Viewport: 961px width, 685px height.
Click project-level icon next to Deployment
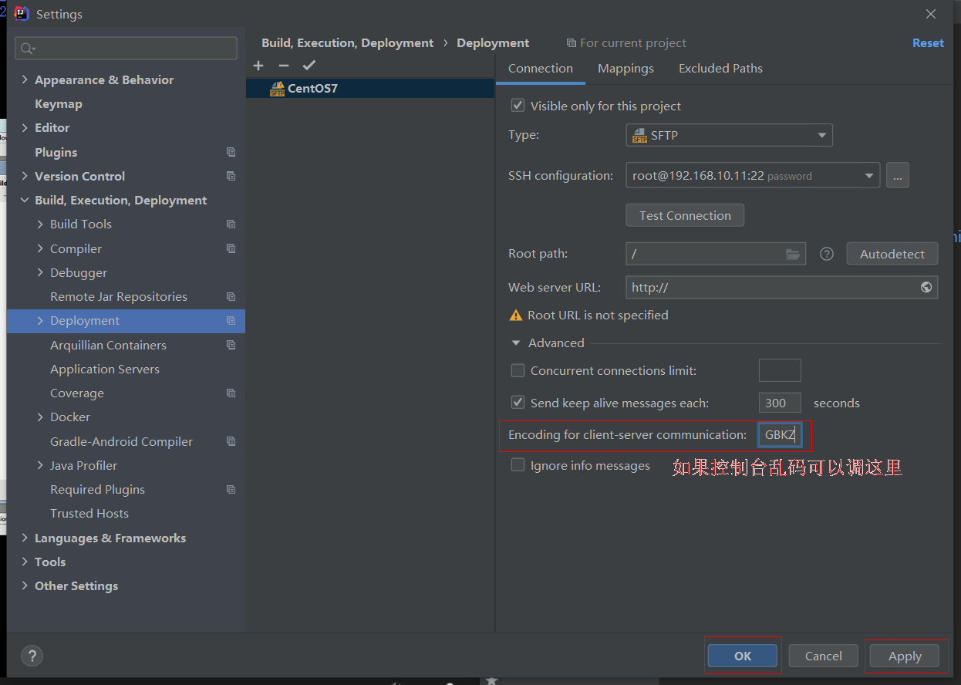[x=231, y=321]
